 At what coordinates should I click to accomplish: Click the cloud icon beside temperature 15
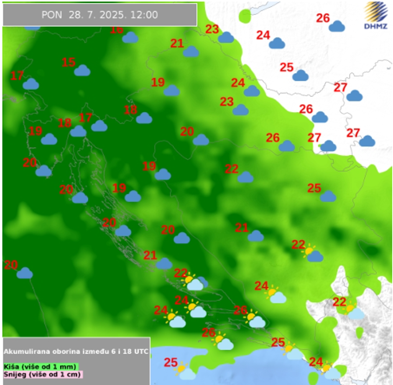[82, 71]
